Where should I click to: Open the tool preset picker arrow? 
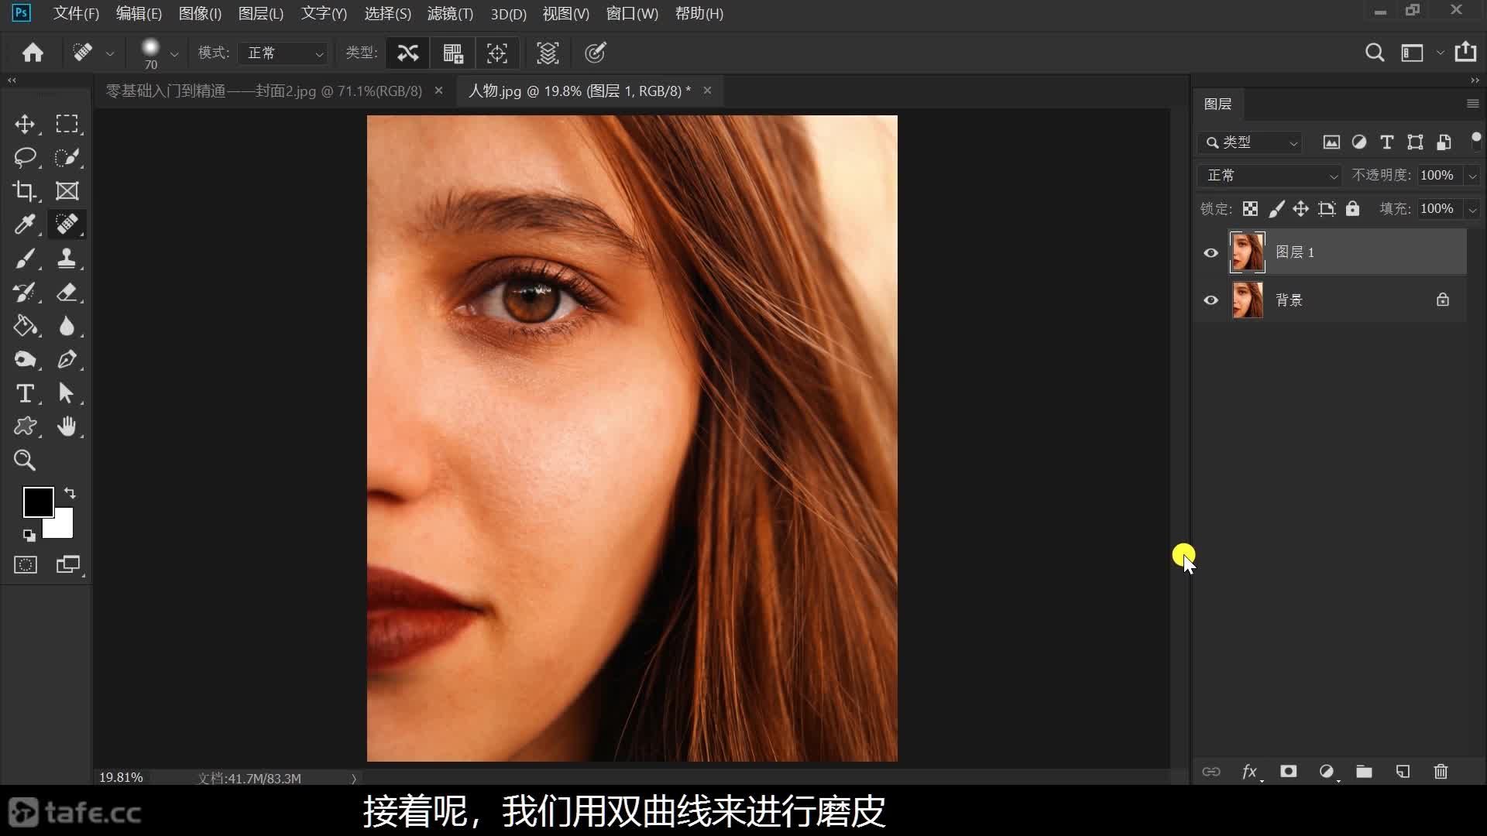point(110,54)
